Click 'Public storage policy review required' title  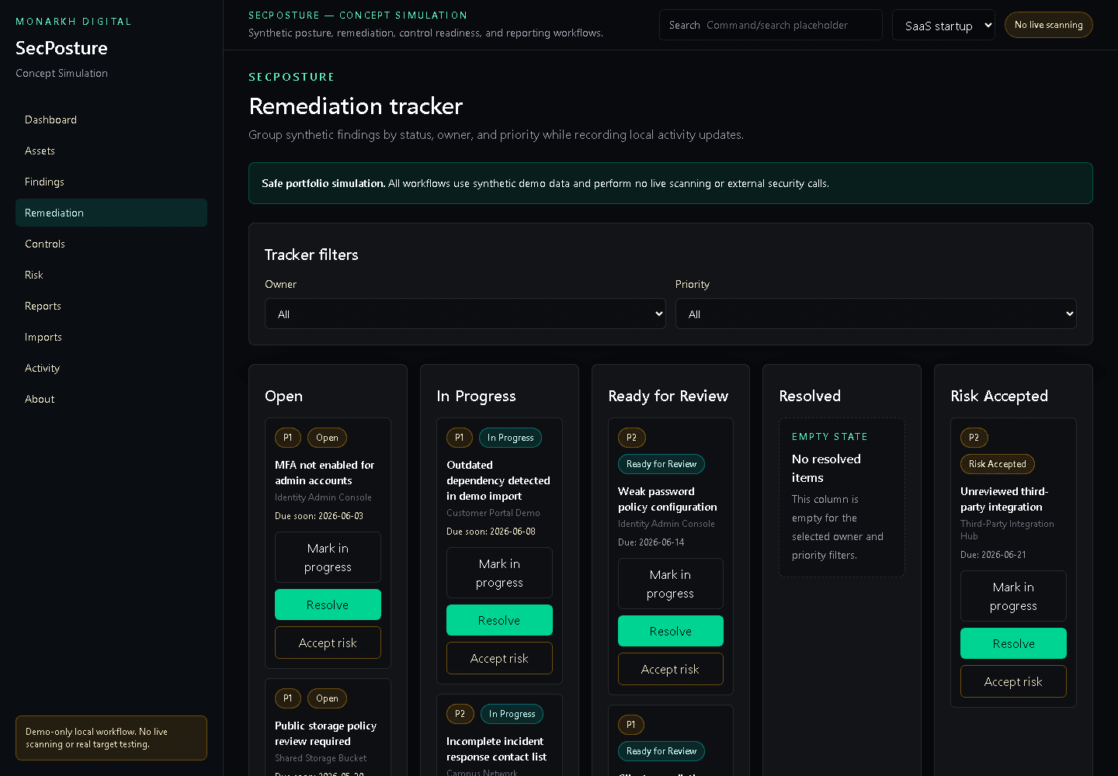[x=326, y=733]
